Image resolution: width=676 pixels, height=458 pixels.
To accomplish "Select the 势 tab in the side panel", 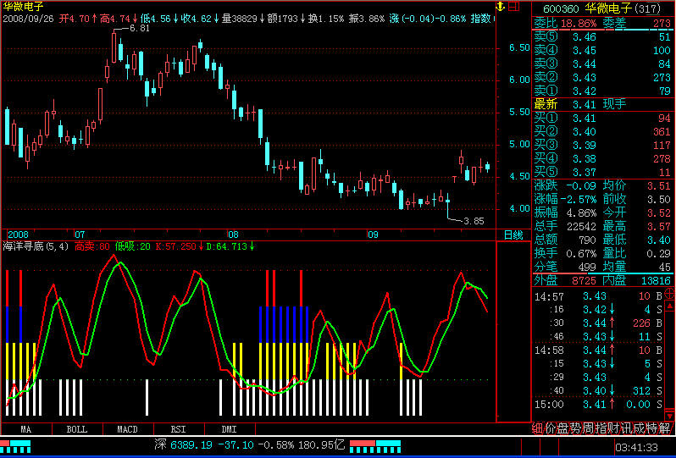I will [x=576, y=428].
